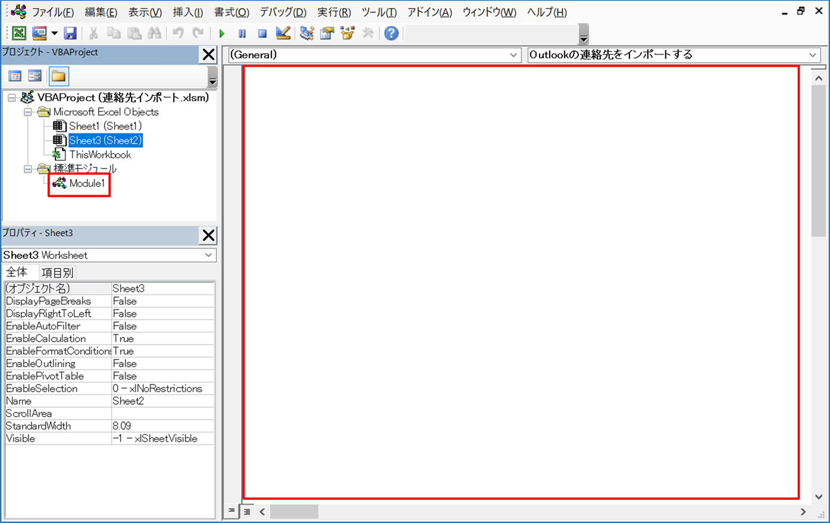Image resolution: width=830 pixels, height=523 pixels.
Task: Select Sheet3 (Sheet2) in project tree
Action: point(105,140)
